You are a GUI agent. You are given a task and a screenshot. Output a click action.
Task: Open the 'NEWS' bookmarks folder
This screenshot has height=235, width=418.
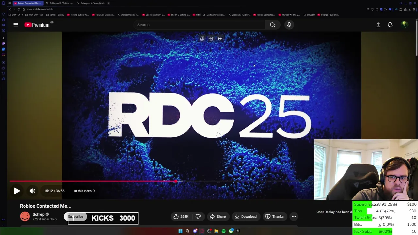[51, 15]
